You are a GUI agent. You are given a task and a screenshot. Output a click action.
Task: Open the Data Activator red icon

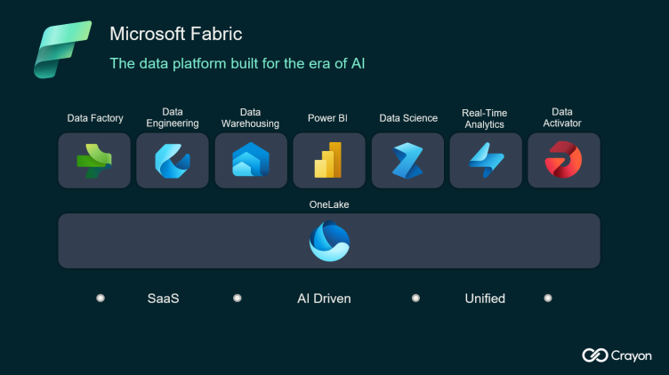click(x=562, y=160)
